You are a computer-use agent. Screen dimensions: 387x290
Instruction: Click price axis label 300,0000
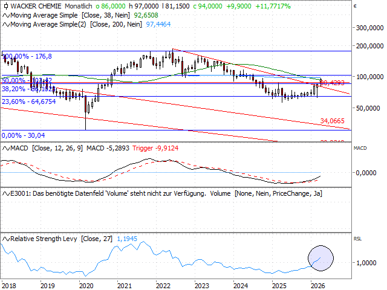point(369,28)
